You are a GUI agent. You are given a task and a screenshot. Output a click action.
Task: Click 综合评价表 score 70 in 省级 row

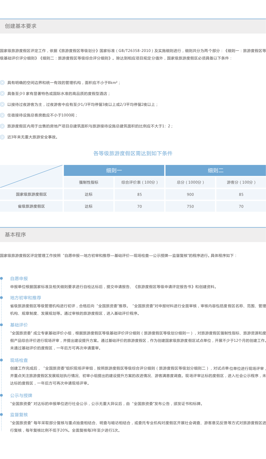tap(139, 206)
